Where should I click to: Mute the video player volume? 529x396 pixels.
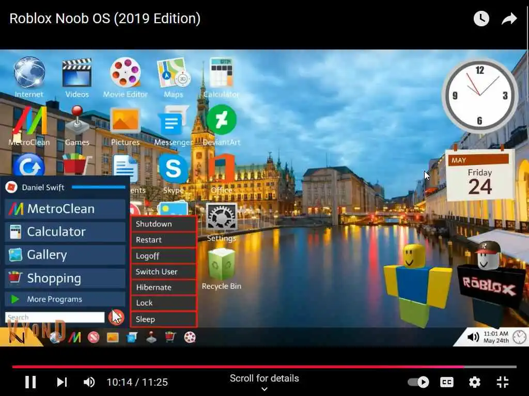pyautogui.click(x=89, y=382)
